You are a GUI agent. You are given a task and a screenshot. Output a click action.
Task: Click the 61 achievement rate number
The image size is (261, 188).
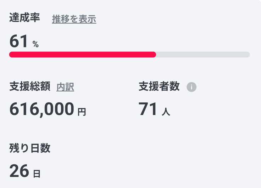click(18, 41)
